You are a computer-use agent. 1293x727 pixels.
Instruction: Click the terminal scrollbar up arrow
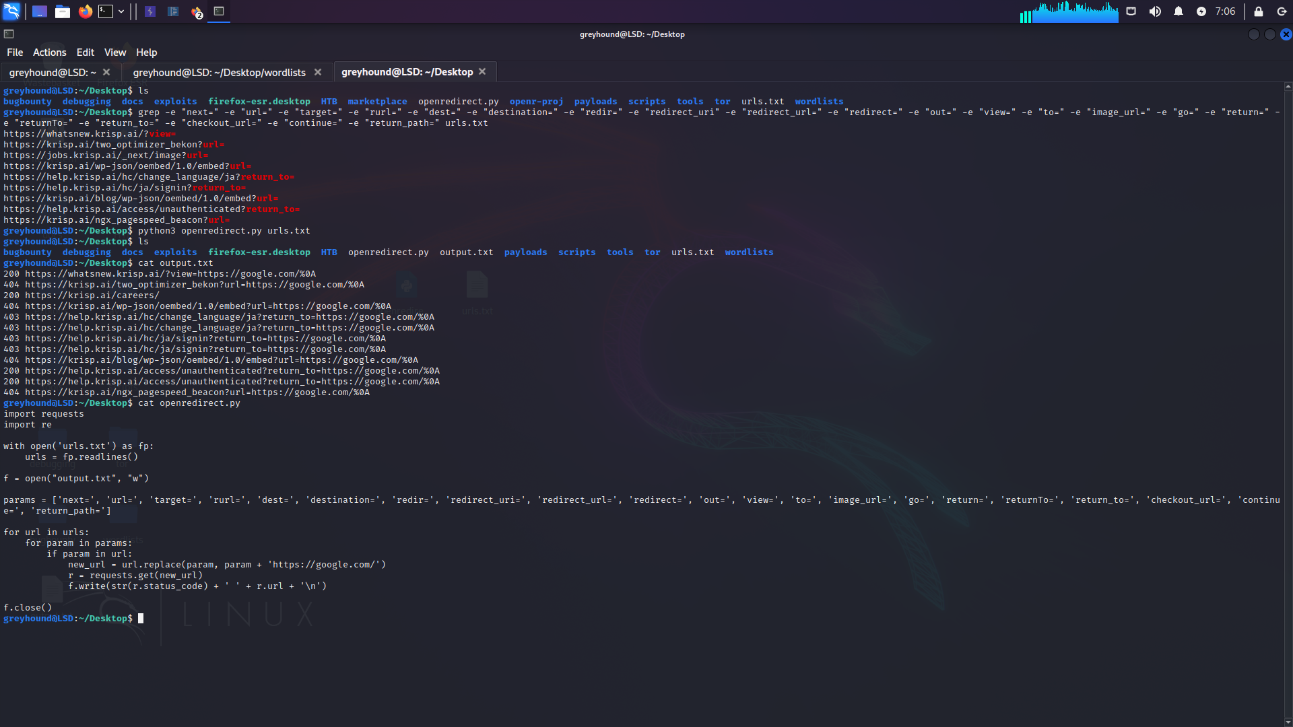pos(1288,86)
